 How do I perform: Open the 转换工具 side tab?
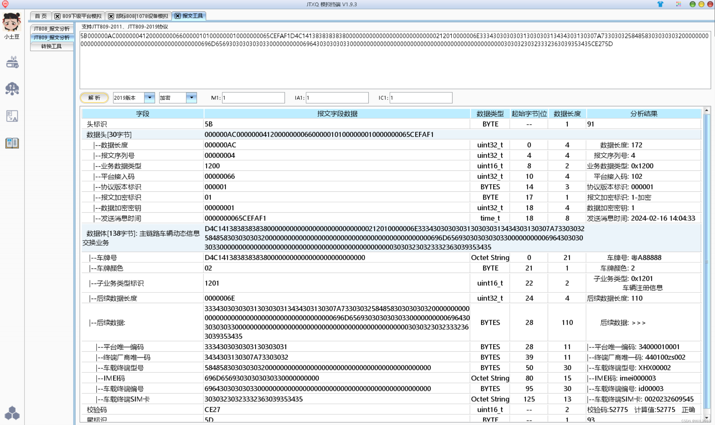[x=52, y=46]
